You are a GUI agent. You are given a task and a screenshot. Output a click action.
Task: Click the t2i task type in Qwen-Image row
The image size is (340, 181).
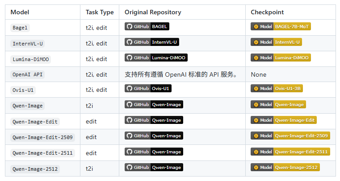(x=89, y=106)
